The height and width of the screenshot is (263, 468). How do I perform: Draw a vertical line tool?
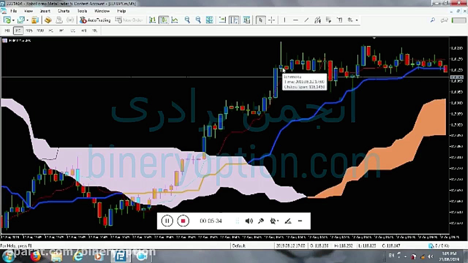(x=284, y=20)
